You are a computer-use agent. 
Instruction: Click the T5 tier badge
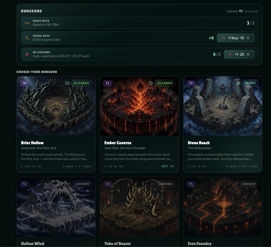(191, 184)
